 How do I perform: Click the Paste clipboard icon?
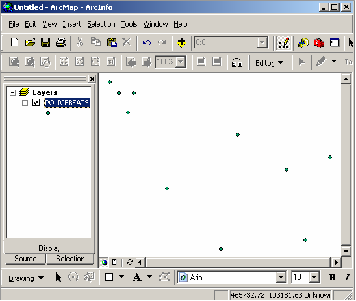click(x=112, y=42)
